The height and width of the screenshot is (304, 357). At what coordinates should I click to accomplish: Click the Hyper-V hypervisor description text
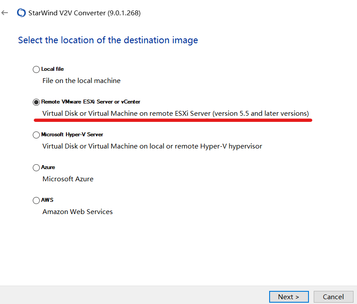point(152,146)
